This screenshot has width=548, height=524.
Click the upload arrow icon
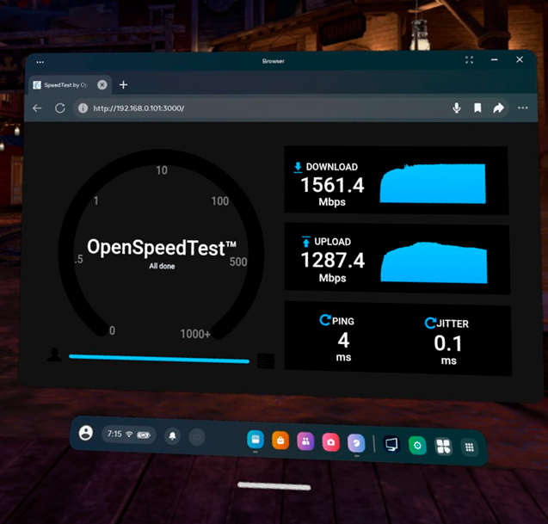coord(306,242)
